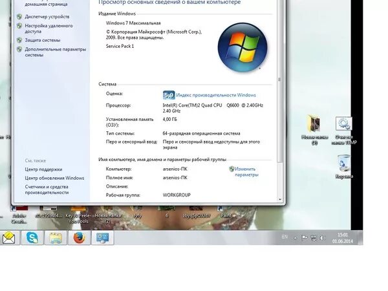Screen dimensions: 388x291
Task: Open Центр поддержки link
Action: pyautogui.click(x=43, y=169)
